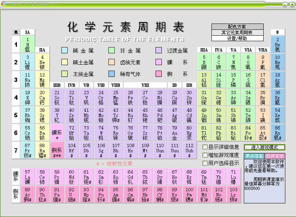
Task: Close the periodic table window
Action: tap(292, 4)
